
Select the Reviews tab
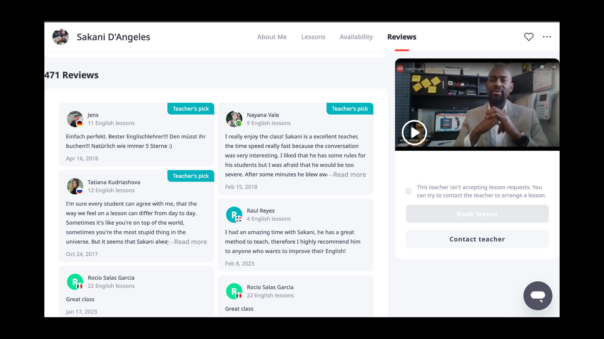(402, 37)
